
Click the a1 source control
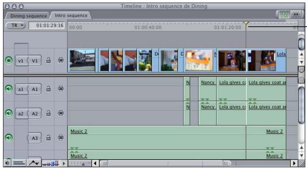point(21,89)
